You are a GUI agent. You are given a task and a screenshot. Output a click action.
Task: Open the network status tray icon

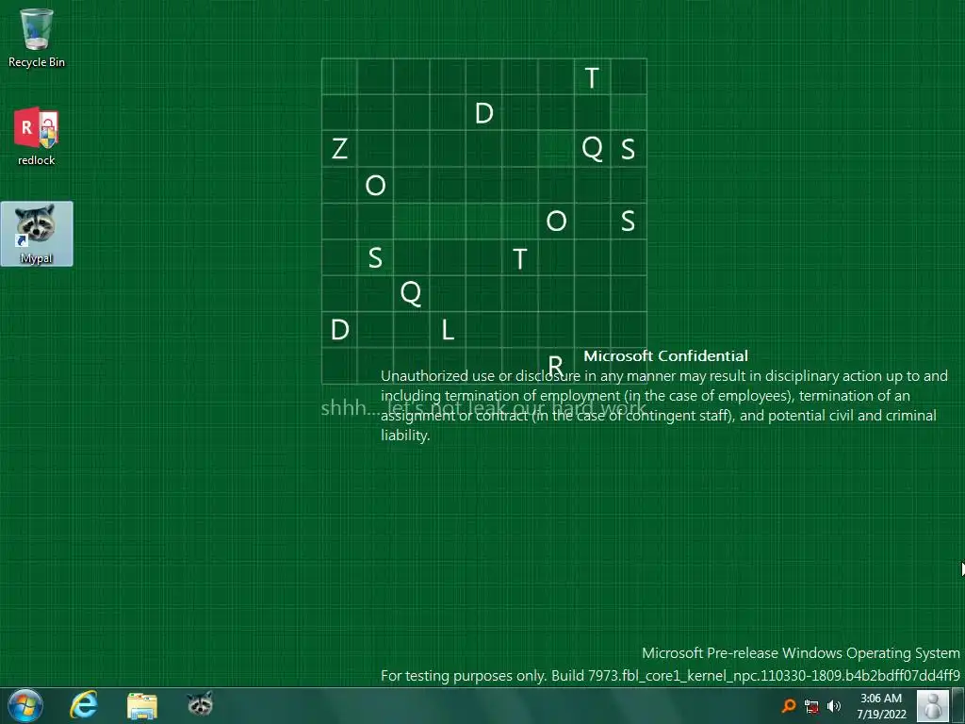[811, 706]
